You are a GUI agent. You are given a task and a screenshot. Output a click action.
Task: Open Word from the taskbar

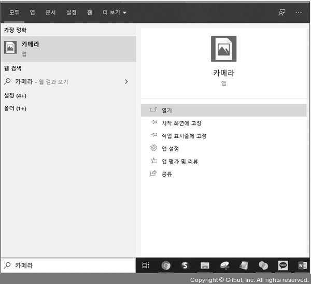pyautogui.click(x=302, y=265)
